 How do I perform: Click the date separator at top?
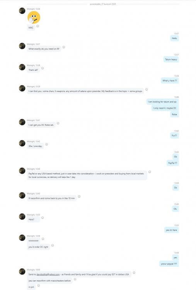(x=103, y=4)
